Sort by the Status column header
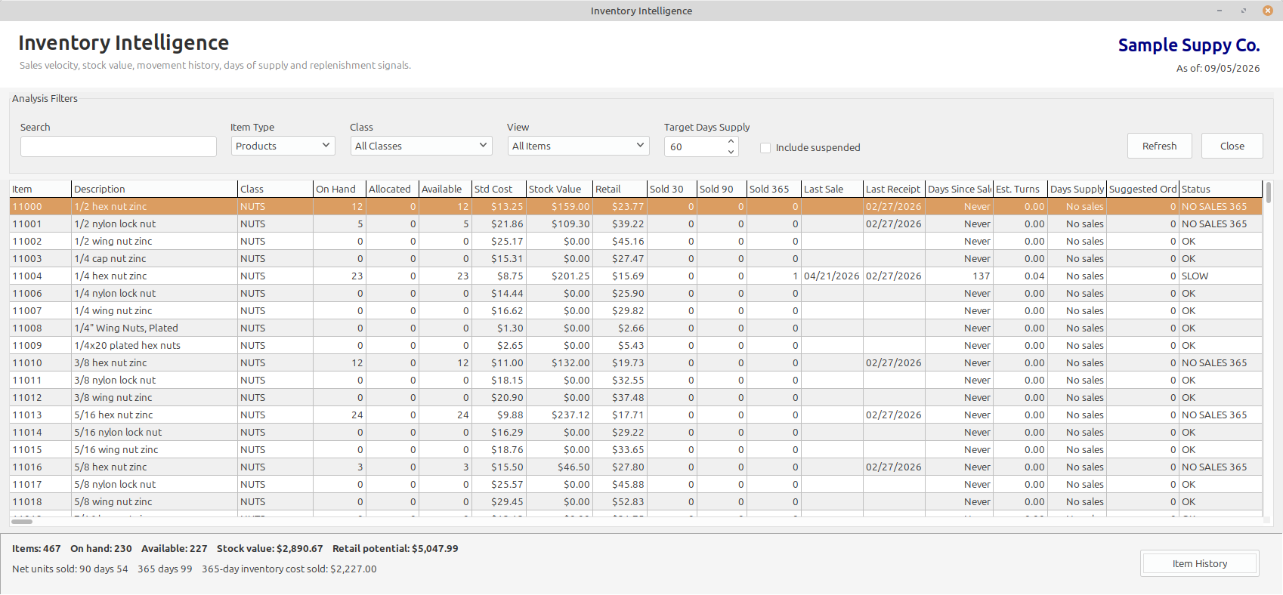The image size is (1283, 595). (x=1220, y=189)
